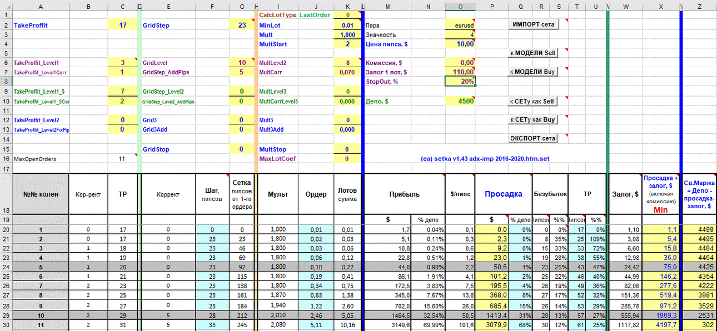
Task: Select the Залог 1 лот value 110,00
Action: pos(460,72)
